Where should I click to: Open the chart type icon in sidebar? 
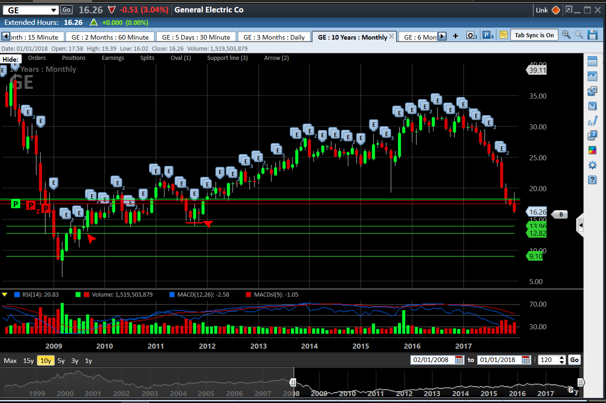[592, 76]
